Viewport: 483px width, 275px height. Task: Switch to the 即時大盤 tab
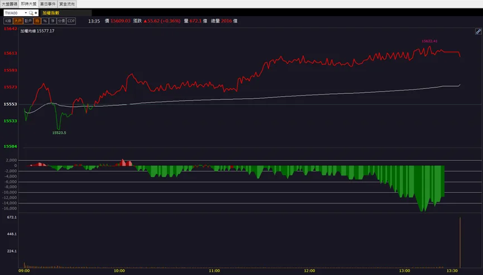pyautogui.click(x=28, y=4)
